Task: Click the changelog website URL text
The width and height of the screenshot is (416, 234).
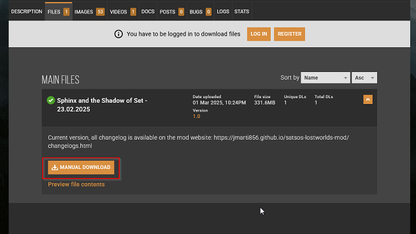Action: pyautogui.click(x=198, y=142)
